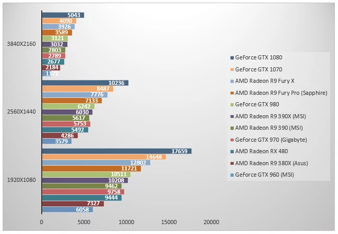This screenshot has height=234, width=338.
Task: Select the AMD Radeon R9 390 (MSI) legend label
Action: pyautogui.click(x=269, y=128)
